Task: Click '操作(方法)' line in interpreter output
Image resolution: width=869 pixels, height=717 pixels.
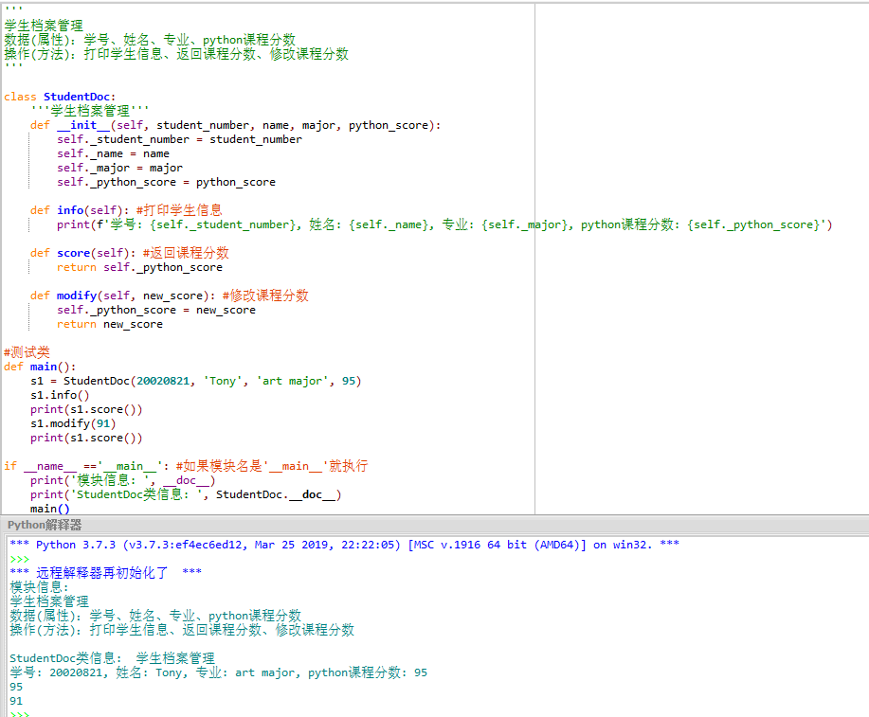Action: 182,630
